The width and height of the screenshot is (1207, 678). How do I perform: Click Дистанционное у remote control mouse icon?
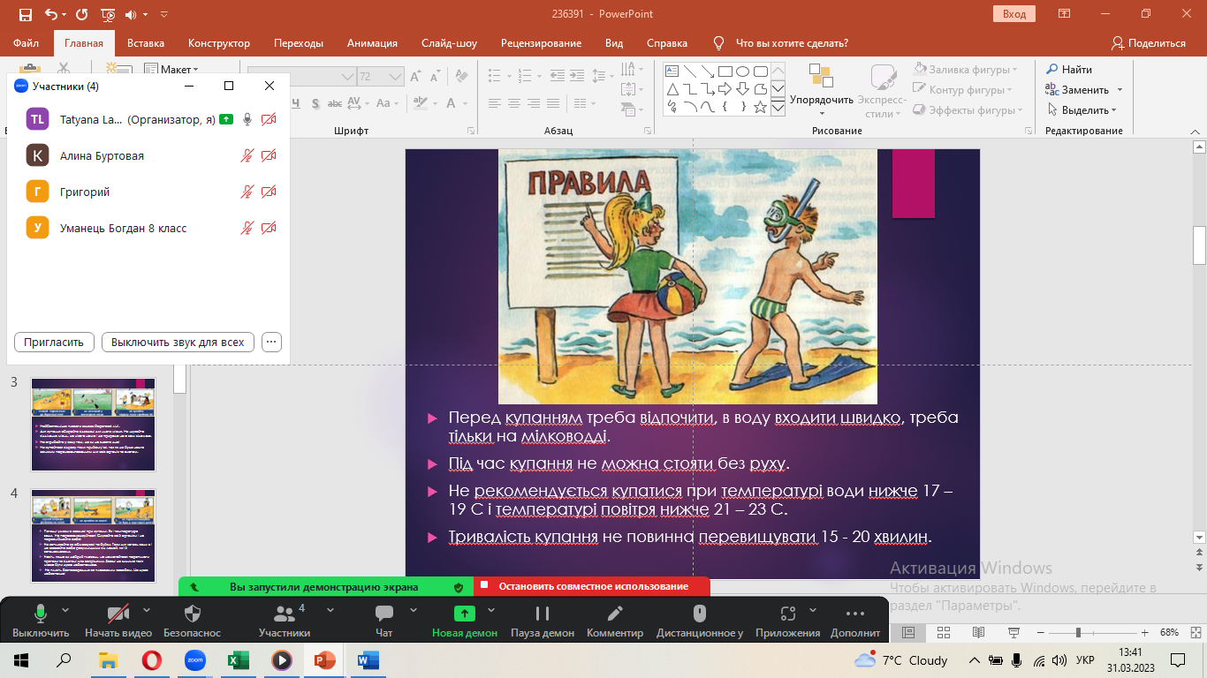(700, 614)
